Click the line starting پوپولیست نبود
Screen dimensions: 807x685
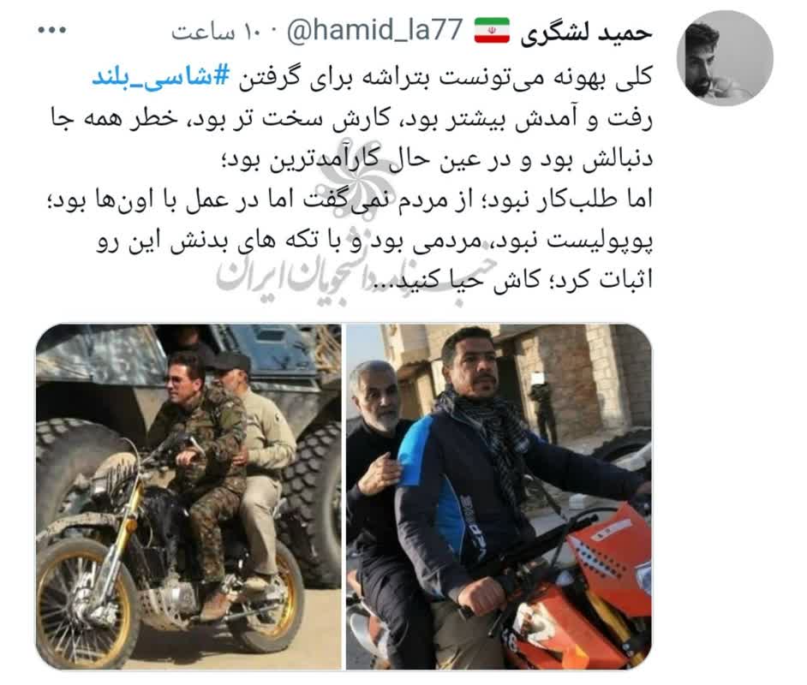tap(374, 241)
